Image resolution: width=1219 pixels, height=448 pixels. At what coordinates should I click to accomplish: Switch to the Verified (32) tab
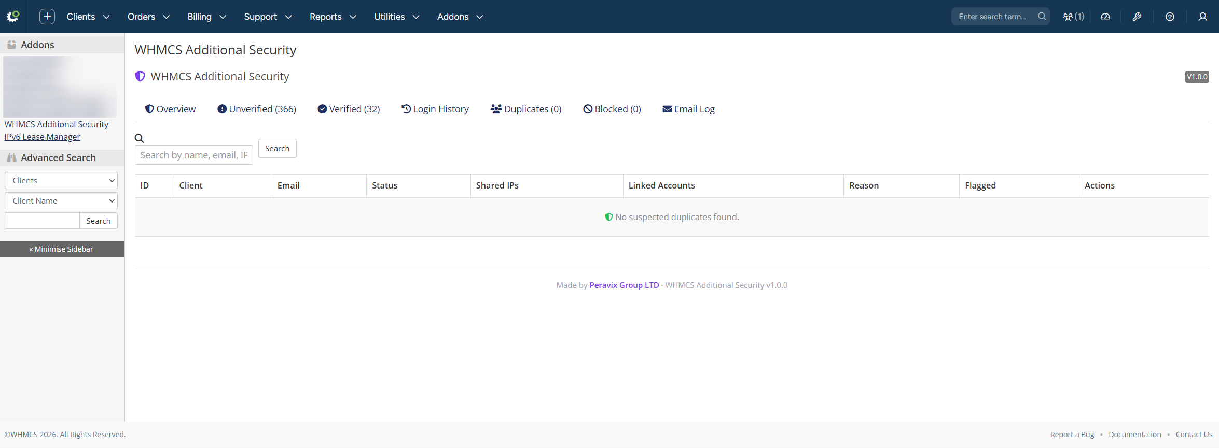coord(349,109)
